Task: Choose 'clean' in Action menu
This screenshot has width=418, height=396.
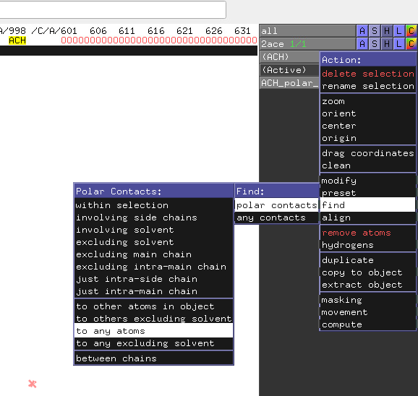Action: [368, 165]
